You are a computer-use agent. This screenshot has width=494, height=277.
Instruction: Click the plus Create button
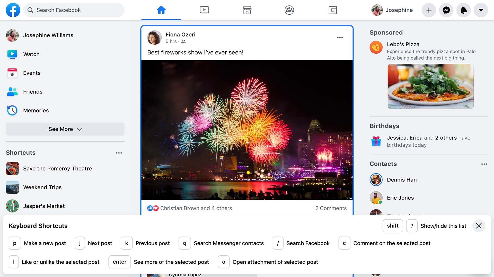429,10
